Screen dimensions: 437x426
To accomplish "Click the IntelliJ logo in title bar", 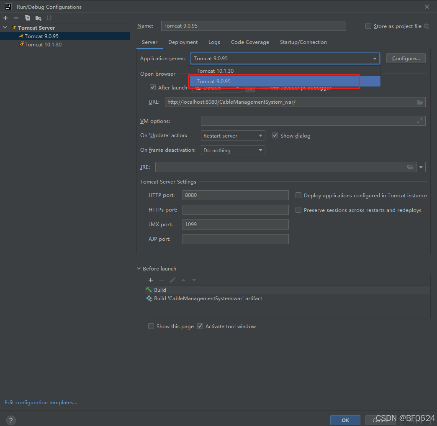I will tap(8, 7).
